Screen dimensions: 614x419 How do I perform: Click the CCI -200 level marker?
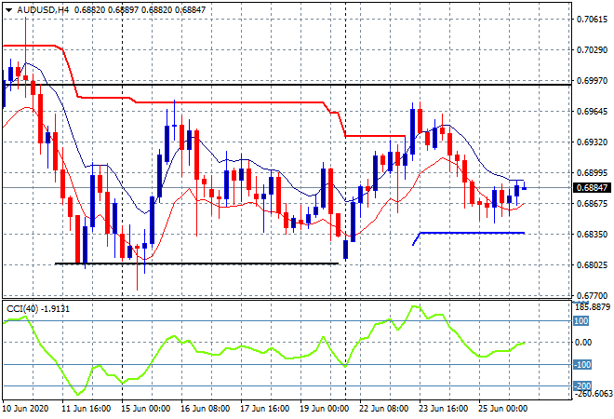tap(582, 386)
